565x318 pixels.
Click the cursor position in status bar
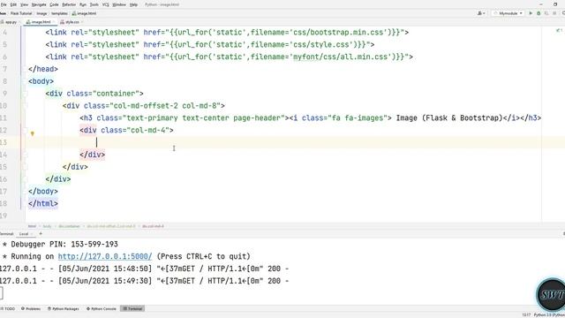point(526,315)
